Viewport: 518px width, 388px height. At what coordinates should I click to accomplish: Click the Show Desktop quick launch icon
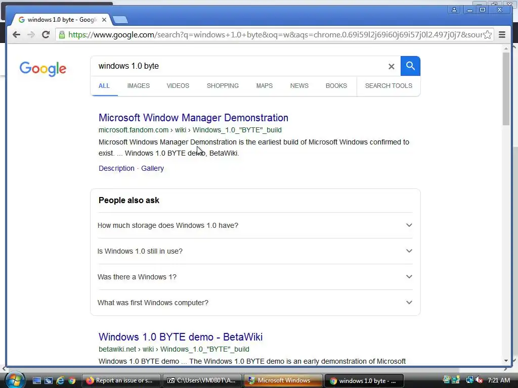(36, 380)
